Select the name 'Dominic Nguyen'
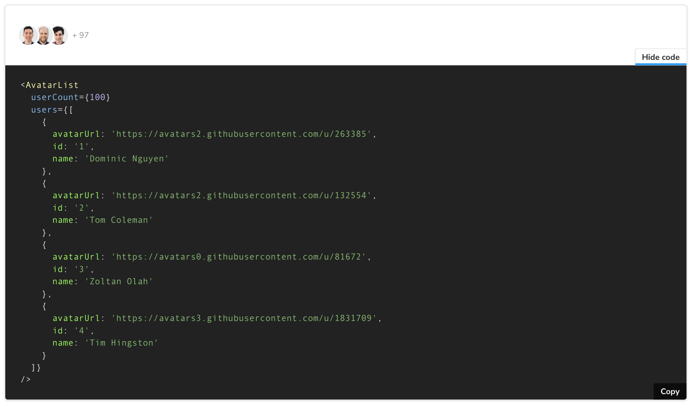The image size is (691, 404). 127,158
